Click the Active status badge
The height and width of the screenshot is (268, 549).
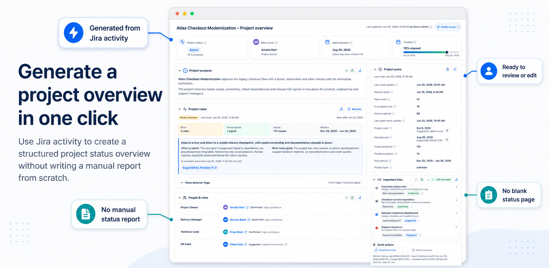click(x=194, y=50)
